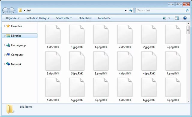Select Network in navigation pane
Screen dimensions: 192x117
16,64
